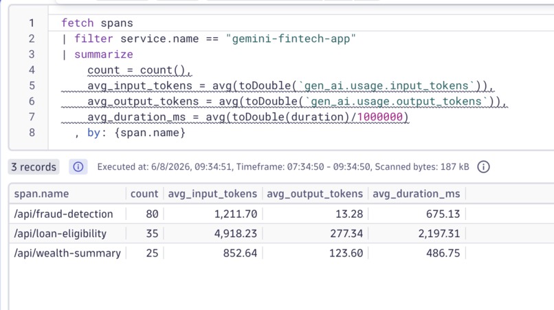Click the avg_input_tokens expression on line 5
This screenshot has width=554, height=310.
point(290,85)
